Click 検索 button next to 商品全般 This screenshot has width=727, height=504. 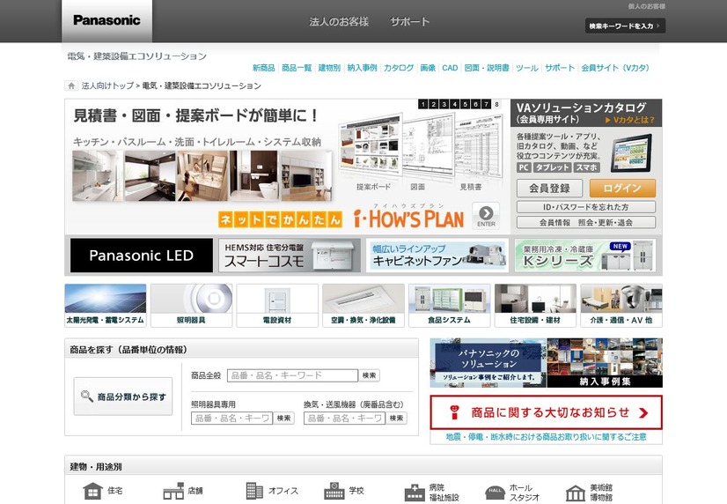click(369, 375)
